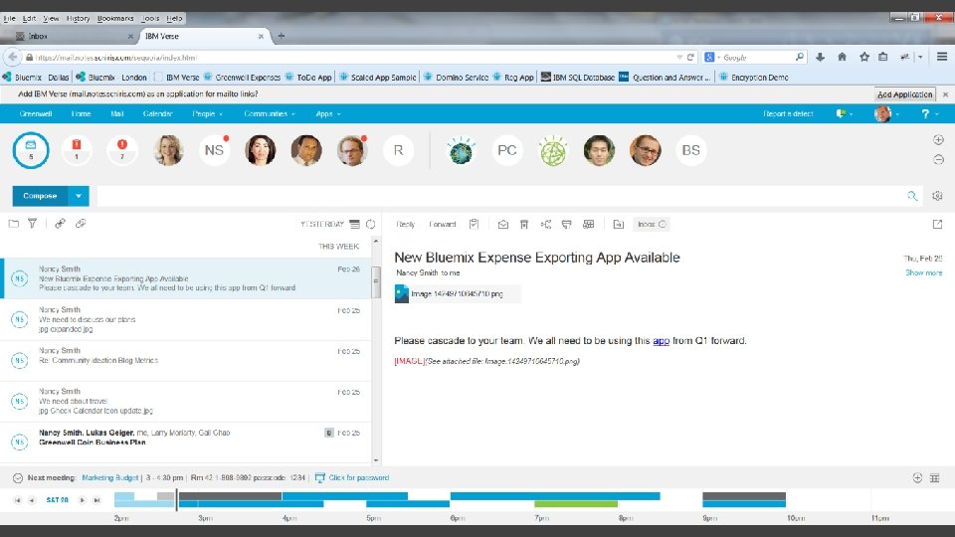Open the Inbox circle showing 5 messages
The width and height of the screenshot is (955, 537).
(31, 150)
